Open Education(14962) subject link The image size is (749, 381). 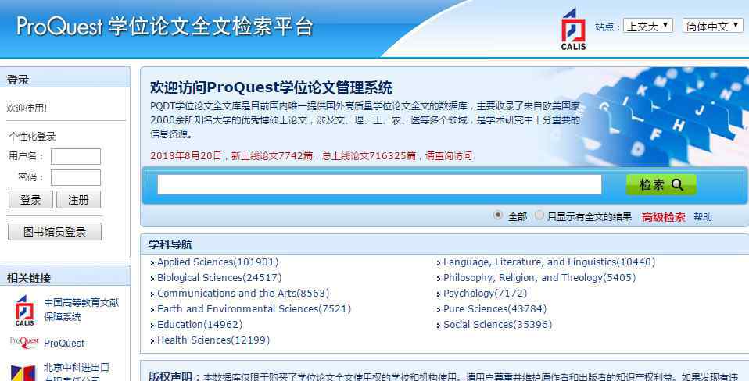[199, 325]
